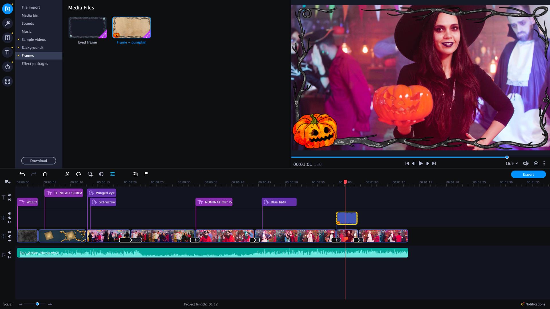The width and height of the screenshot is (550, 309).
Task: Open the three-dot menu beside the camera icon
Action: tap(544, 163)
